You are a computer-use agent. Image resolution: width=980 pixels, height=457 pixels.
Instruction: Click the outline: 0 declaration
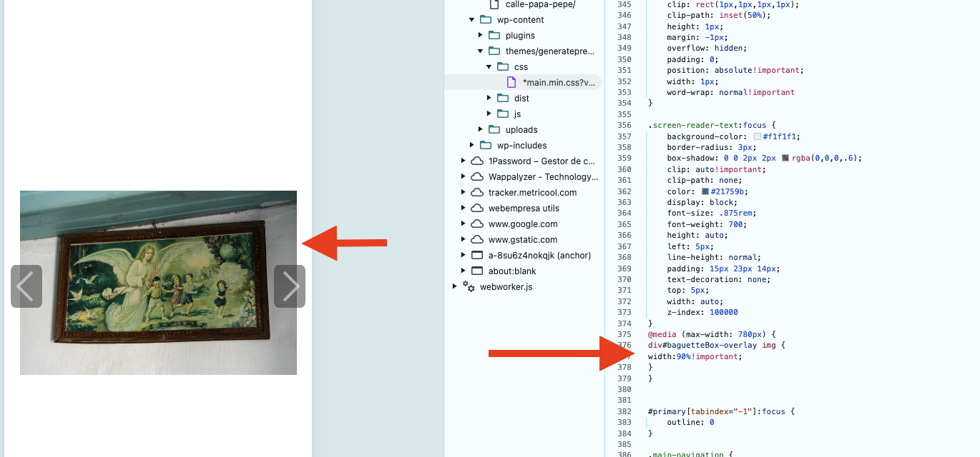(x=691, y=422)
